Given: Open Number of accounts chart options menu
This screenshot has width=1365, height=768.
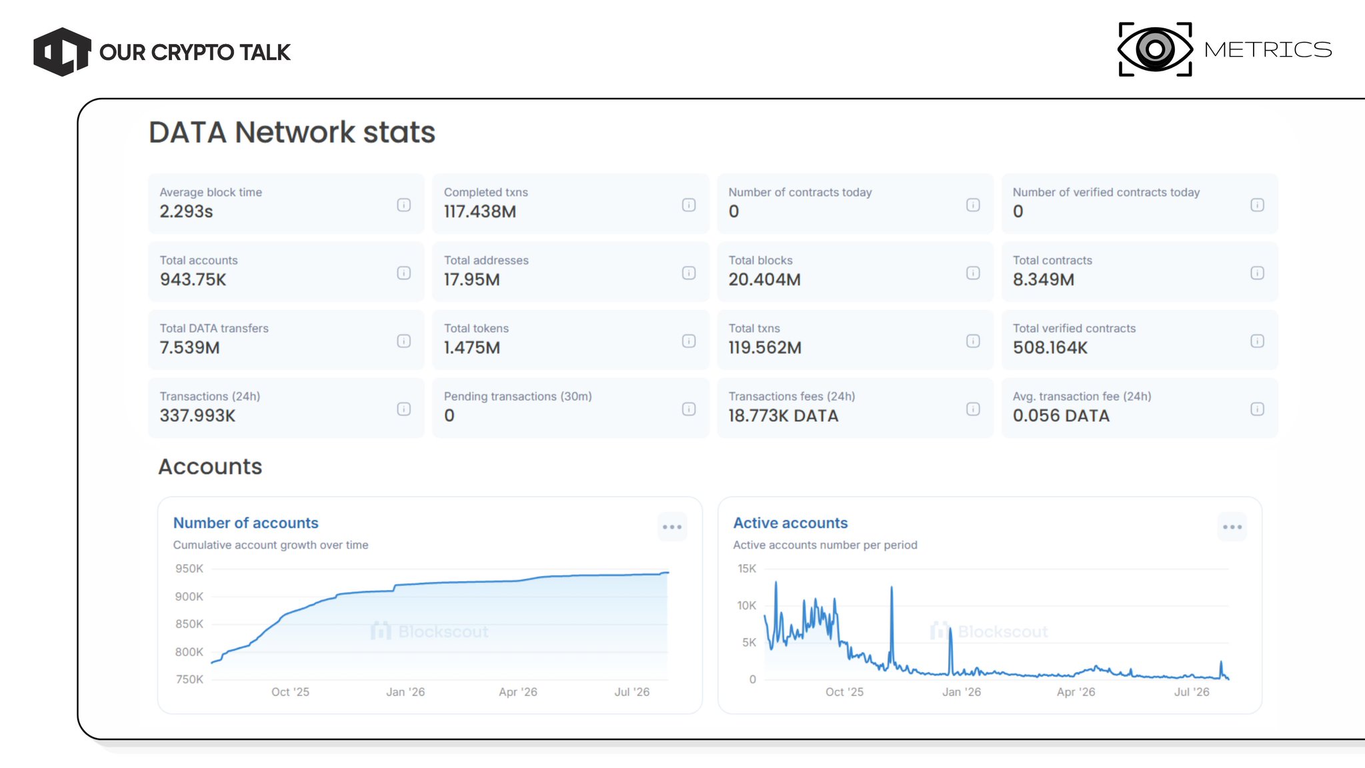Looking at the screenshot, I should [x=672, y=527].
